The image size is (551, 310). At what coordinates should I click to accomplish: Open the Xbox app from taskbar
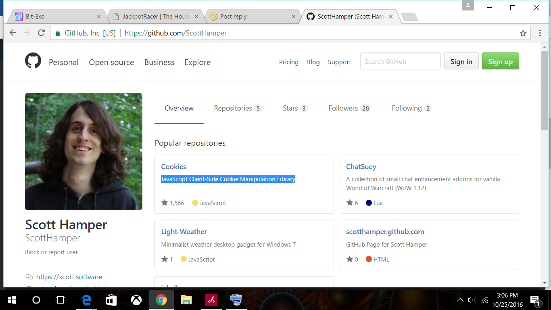(x=136, y=300)
